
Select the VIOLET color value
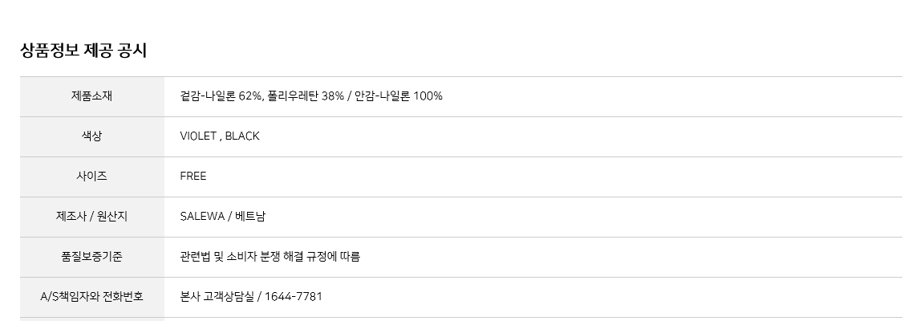[x=198, y=136]
